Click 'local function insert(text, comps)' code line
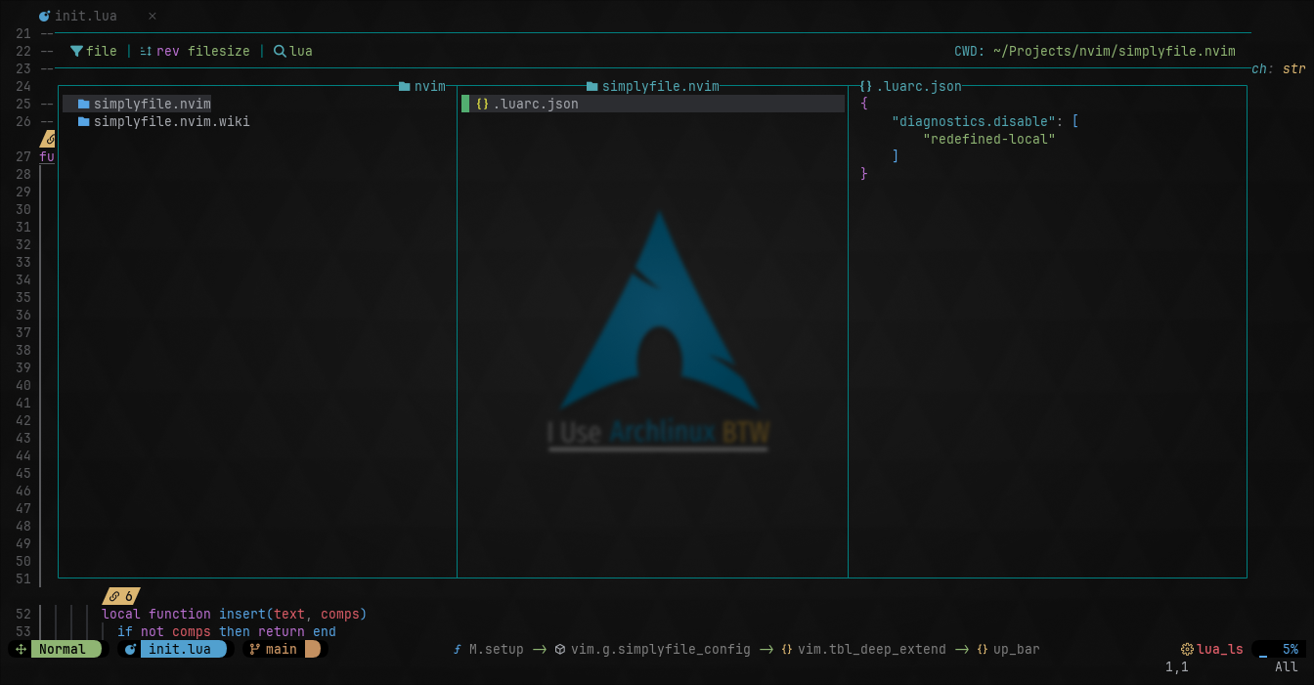The image size is (1314, 685). pos(235,614)
